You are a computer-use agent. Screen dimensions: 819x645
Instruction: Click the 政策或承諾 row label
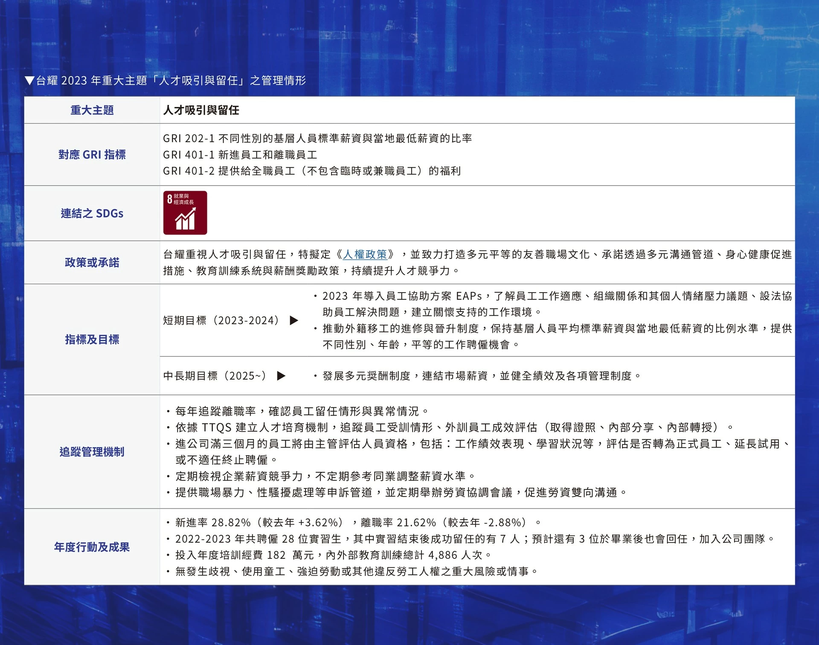tap(92, 262)
